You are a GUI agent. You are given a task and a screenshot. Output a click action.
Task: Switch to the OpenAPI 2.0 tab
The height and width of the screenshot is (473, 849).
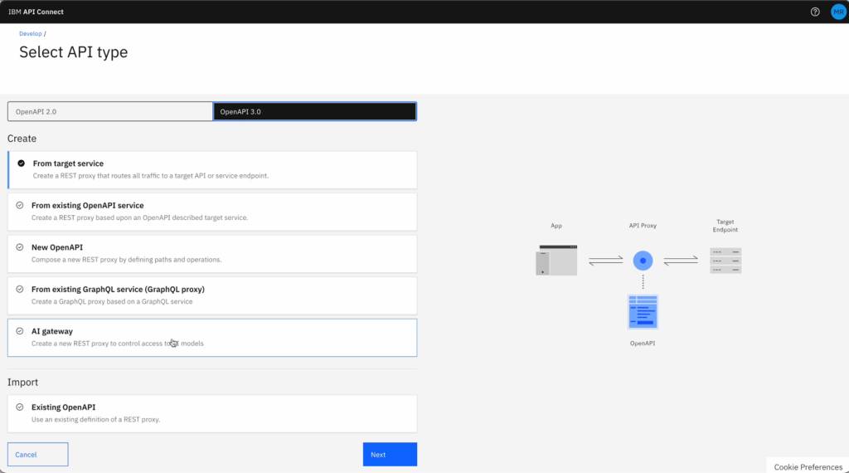(110, 112)
